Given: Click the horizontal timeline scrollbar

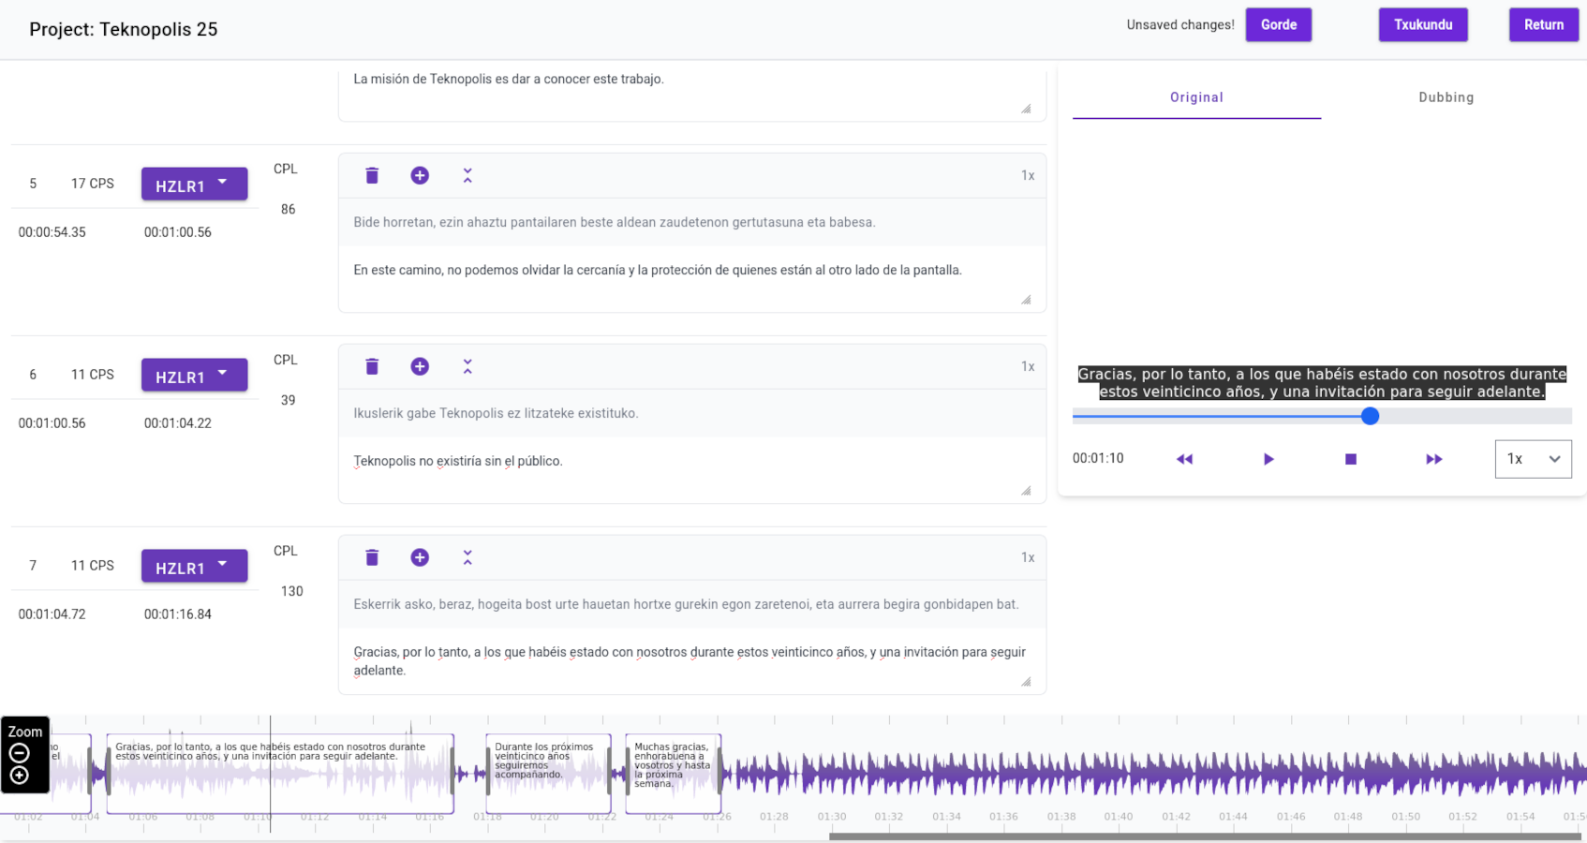Looking at the screenshot, I should 1205,836.
